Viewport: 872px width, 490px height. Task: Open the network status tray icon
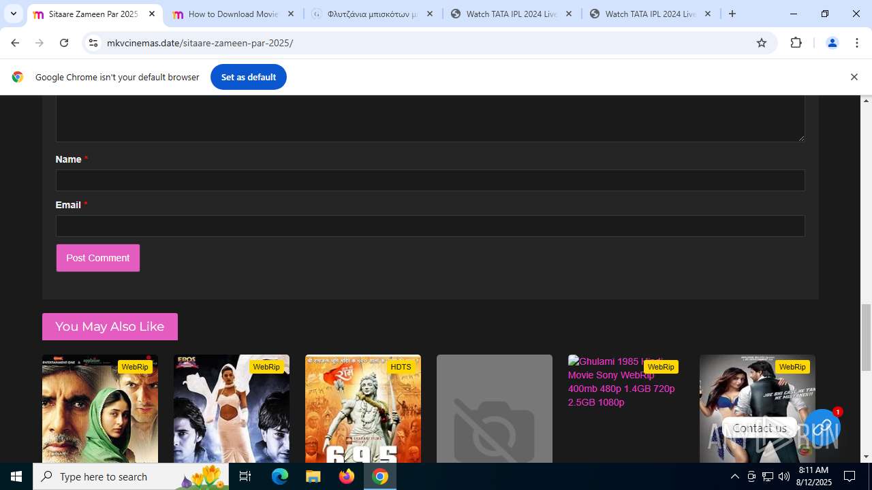(x=768, y=476)
